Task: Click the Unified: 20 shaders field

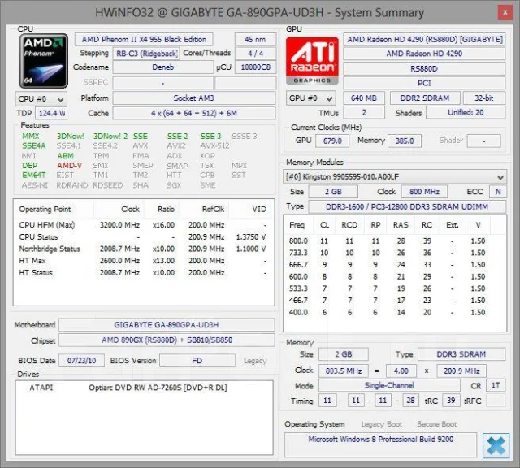Action: tap(466, 113)
